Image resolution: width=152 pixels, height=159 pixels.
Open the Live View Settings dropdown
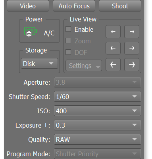point(84,66)
